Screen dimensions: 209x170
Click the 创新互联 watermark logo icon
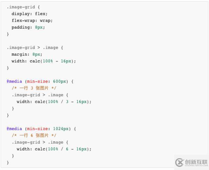pyautogui.click(x=179, y=162)
